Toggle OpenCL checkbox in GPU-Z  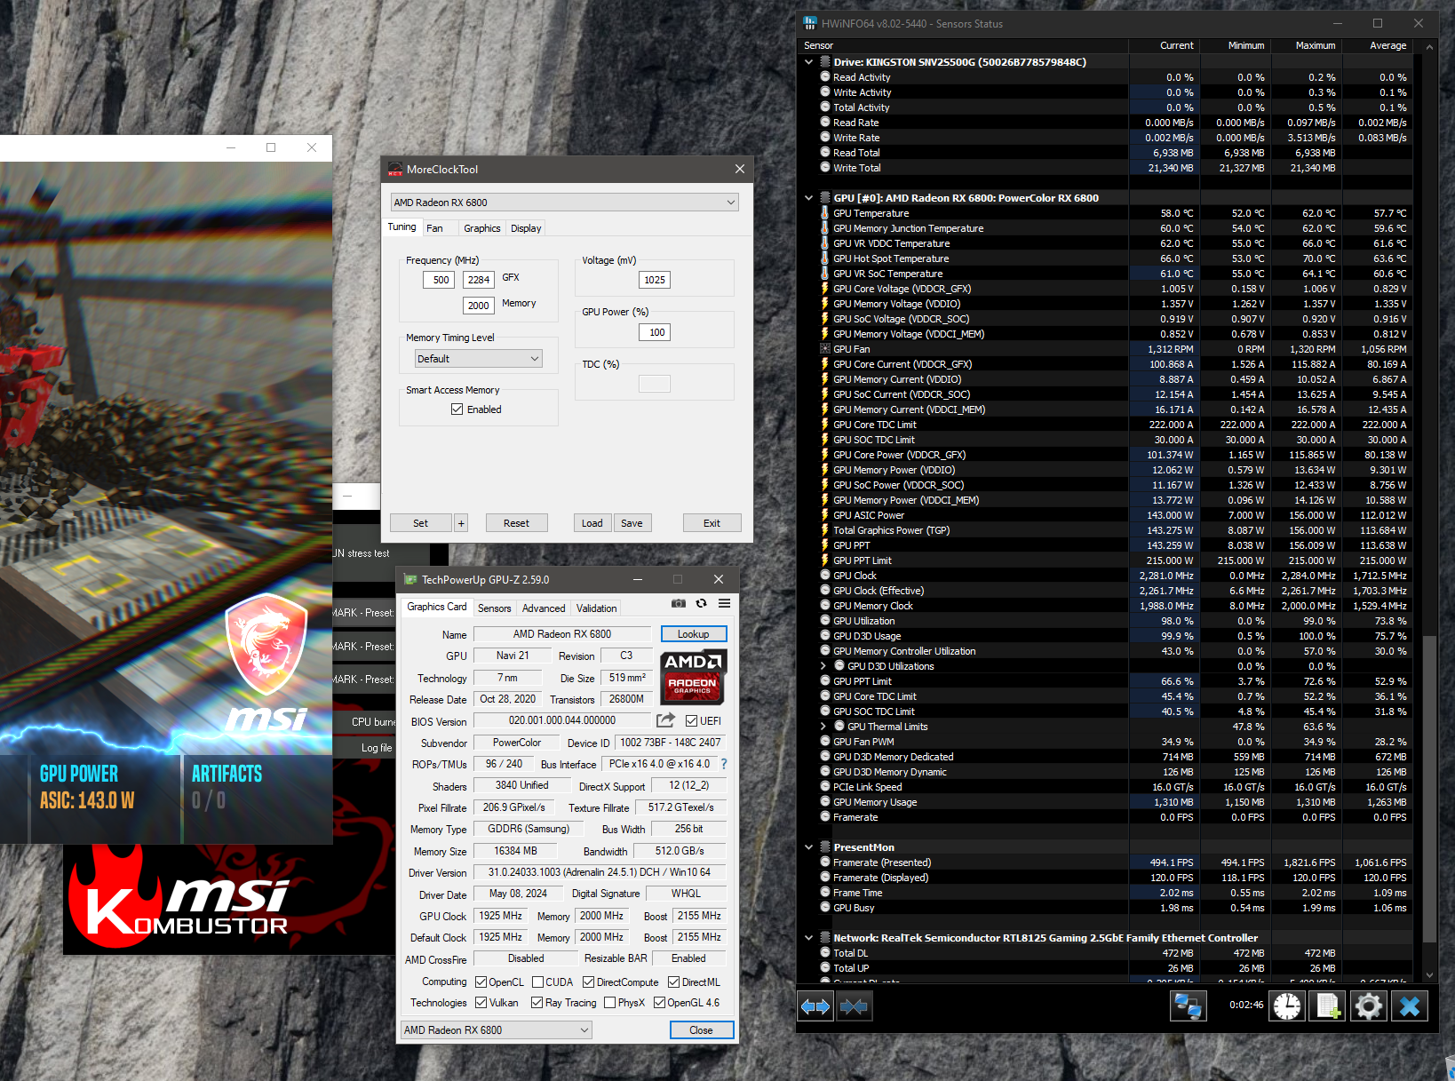481,982
